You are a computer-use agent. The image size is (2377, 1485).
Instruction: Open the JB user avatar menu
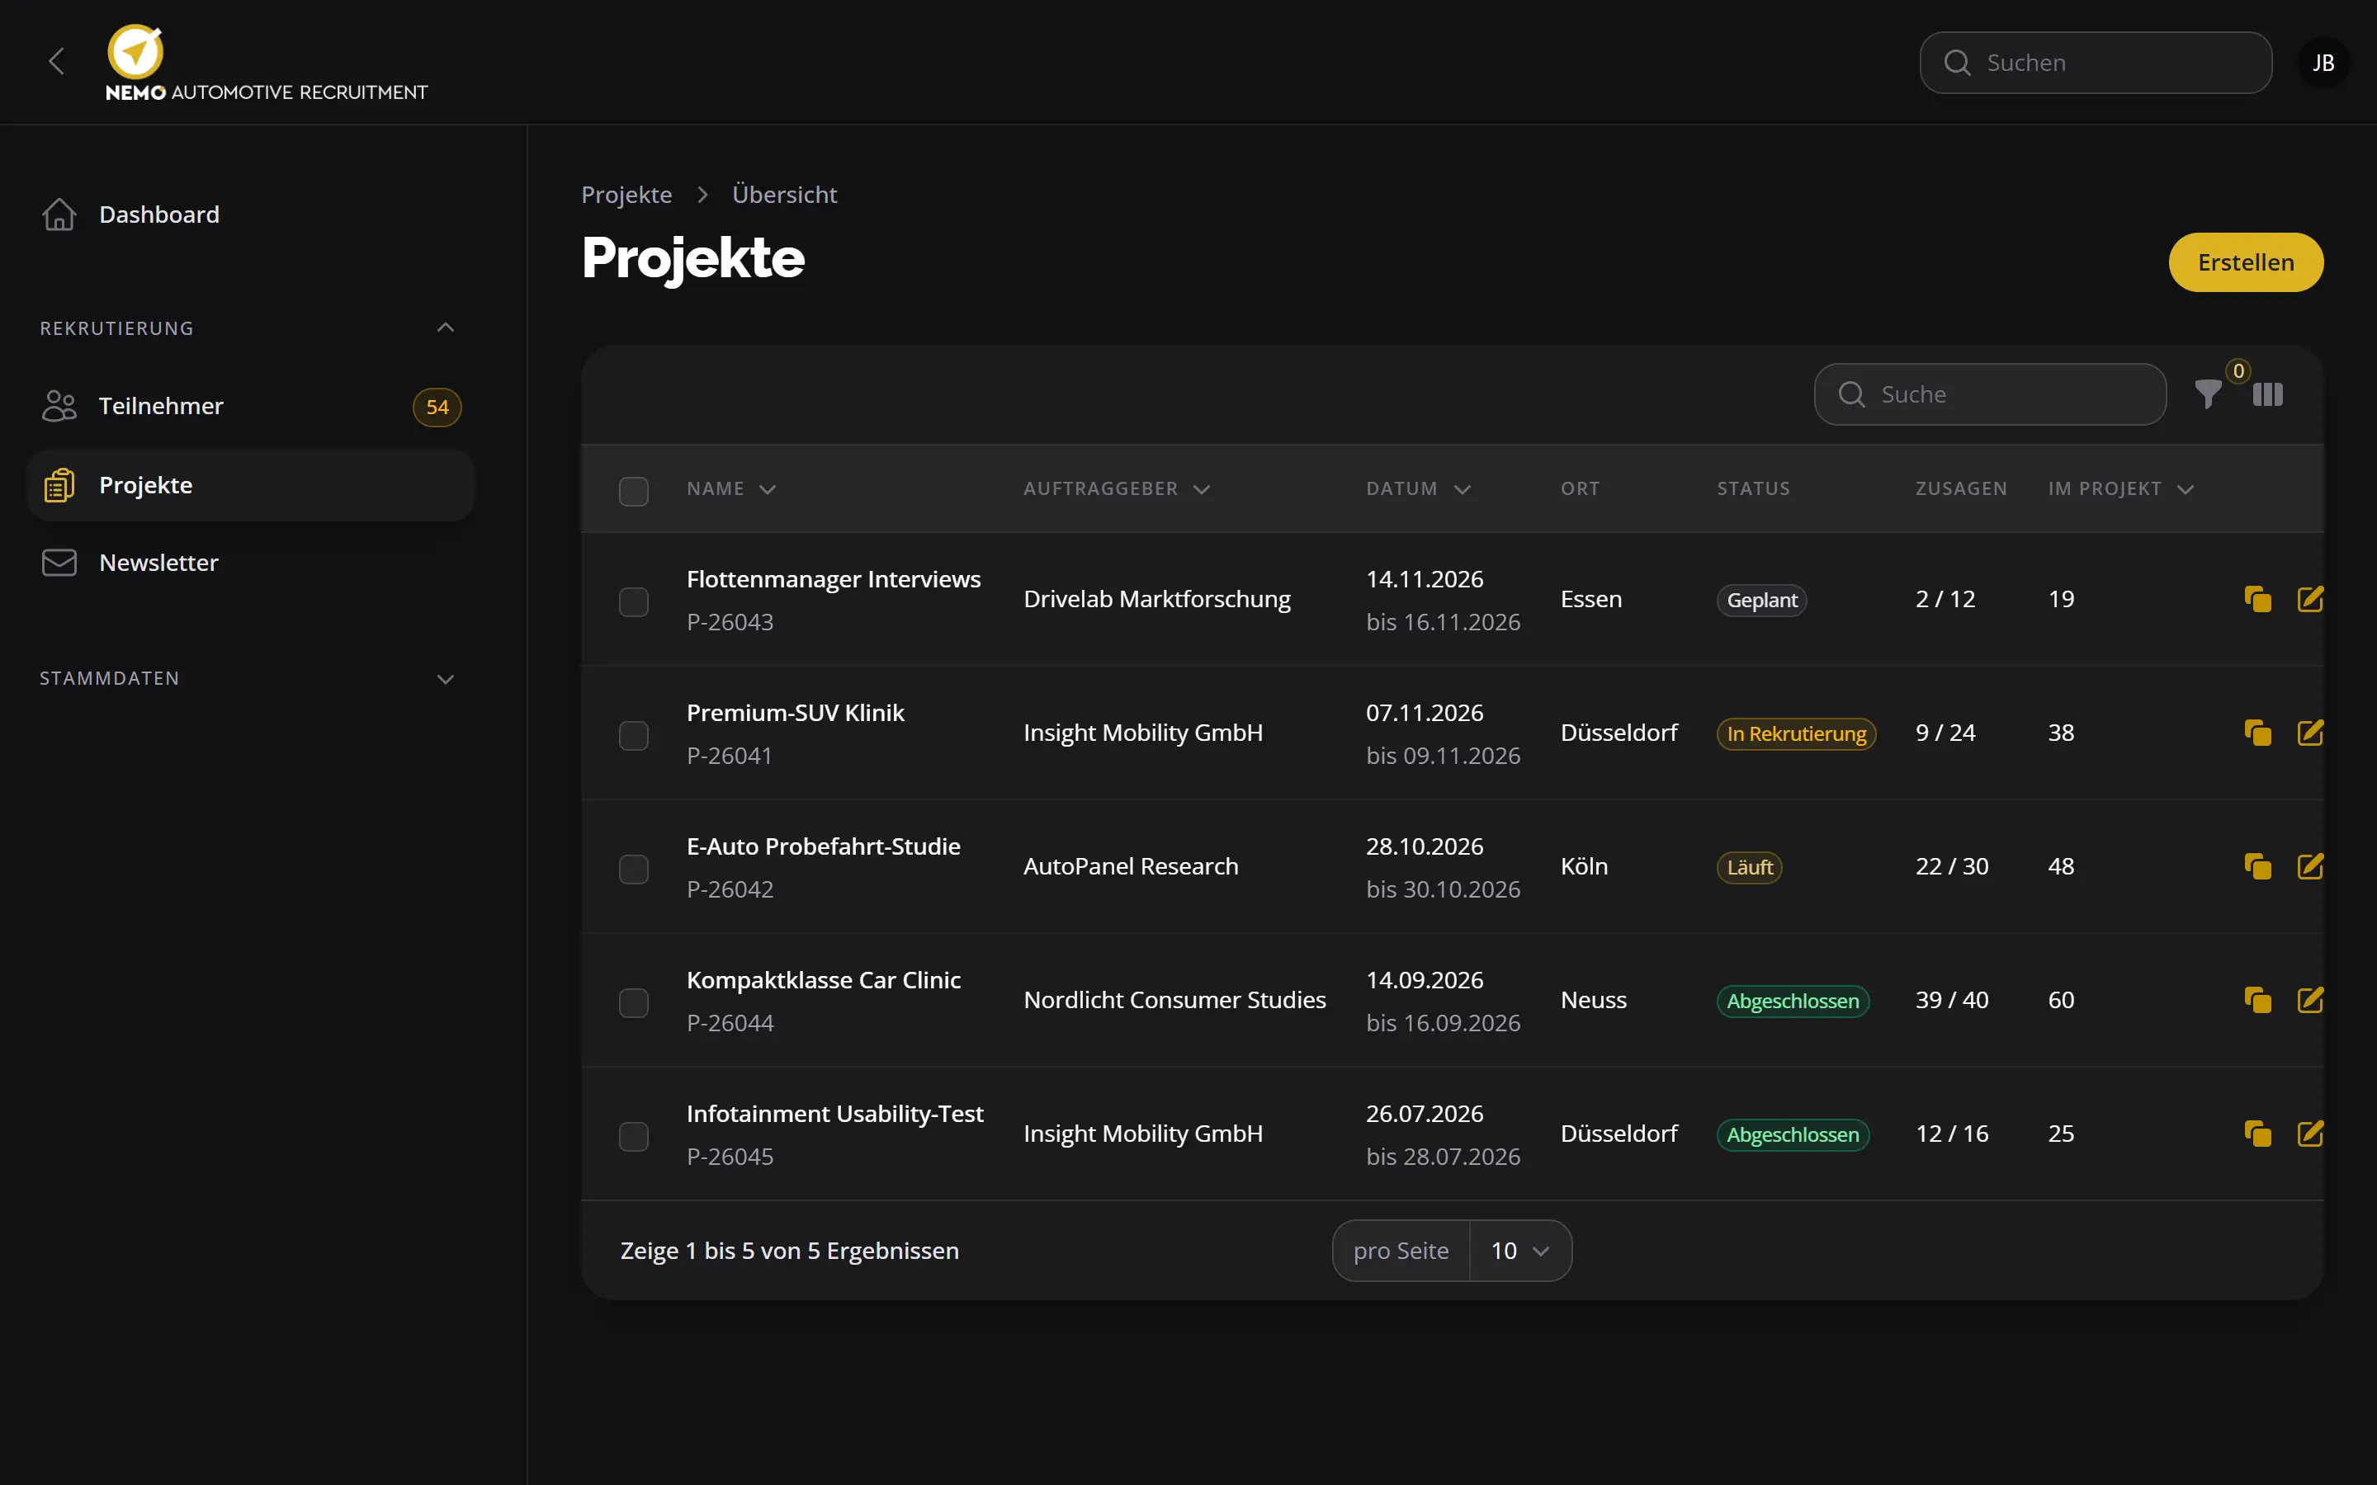pos(2323,63)
